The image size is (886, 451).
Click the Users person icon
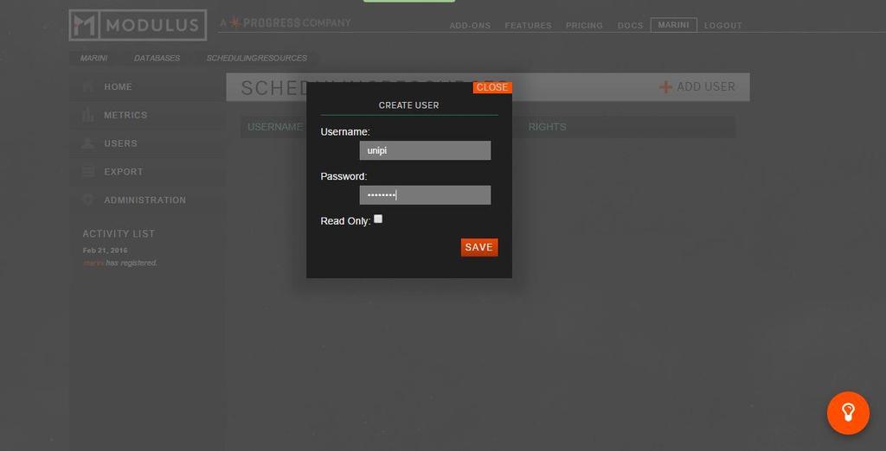click(x=87, y=143)
